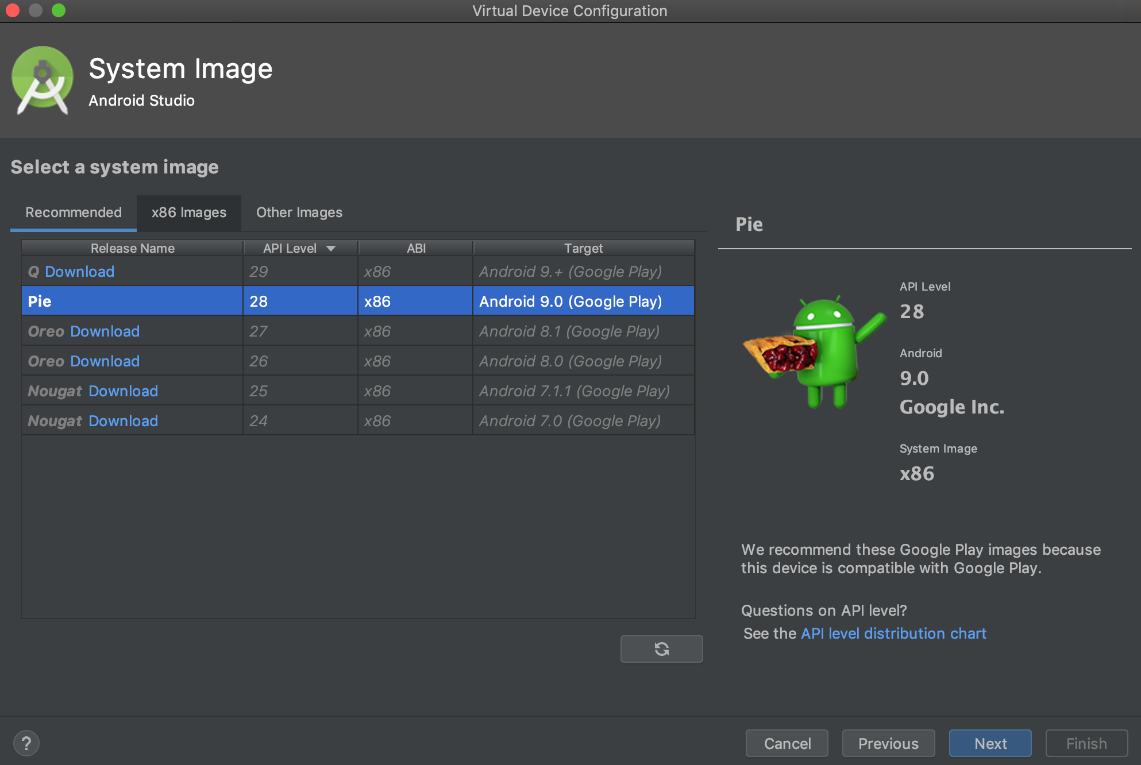Switch to the x86 Images tab

click(188, 213)
